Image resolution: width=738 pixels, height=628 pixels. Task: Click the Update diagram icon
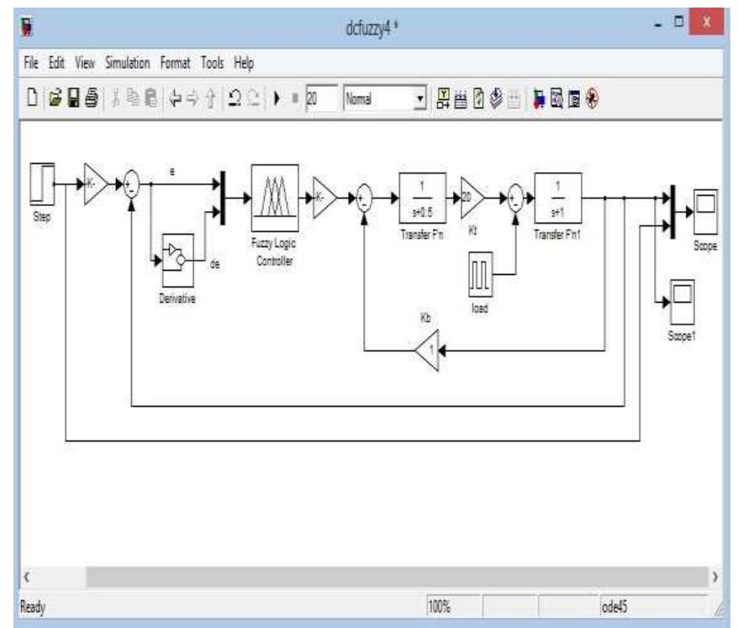click(x=478, y=98)
